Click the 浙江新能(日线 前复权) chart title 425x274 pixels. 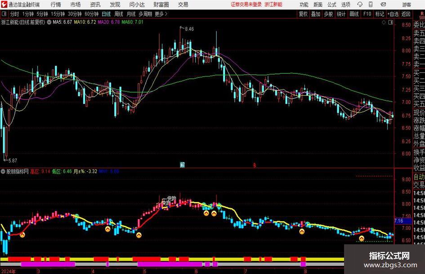(x=23, y=22)
